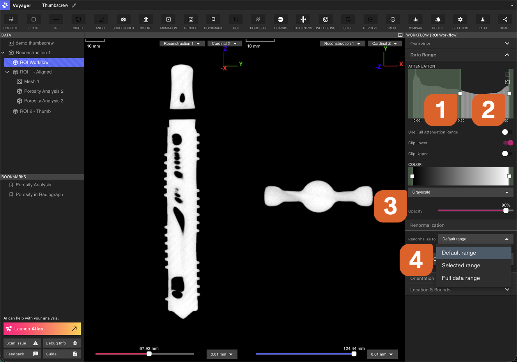This screenshot has height=362, width=517.
Task: Open the Share tool
Action: (505, 22)
